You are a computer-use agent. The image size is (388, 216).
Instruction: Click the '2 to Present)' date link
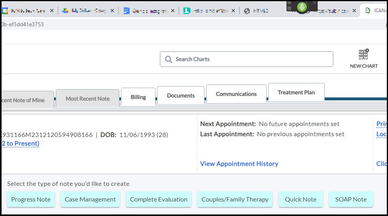[x=20, y=144]
